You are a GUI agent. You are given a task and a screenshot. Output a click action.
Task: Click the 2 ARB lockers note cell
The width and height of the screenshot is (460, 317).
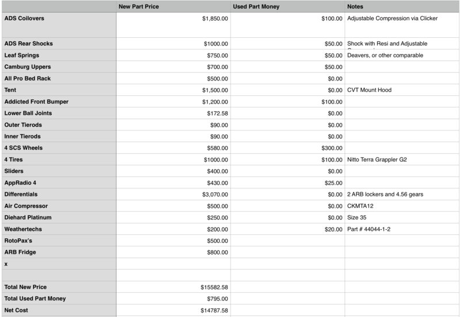(x=402, y=194)
